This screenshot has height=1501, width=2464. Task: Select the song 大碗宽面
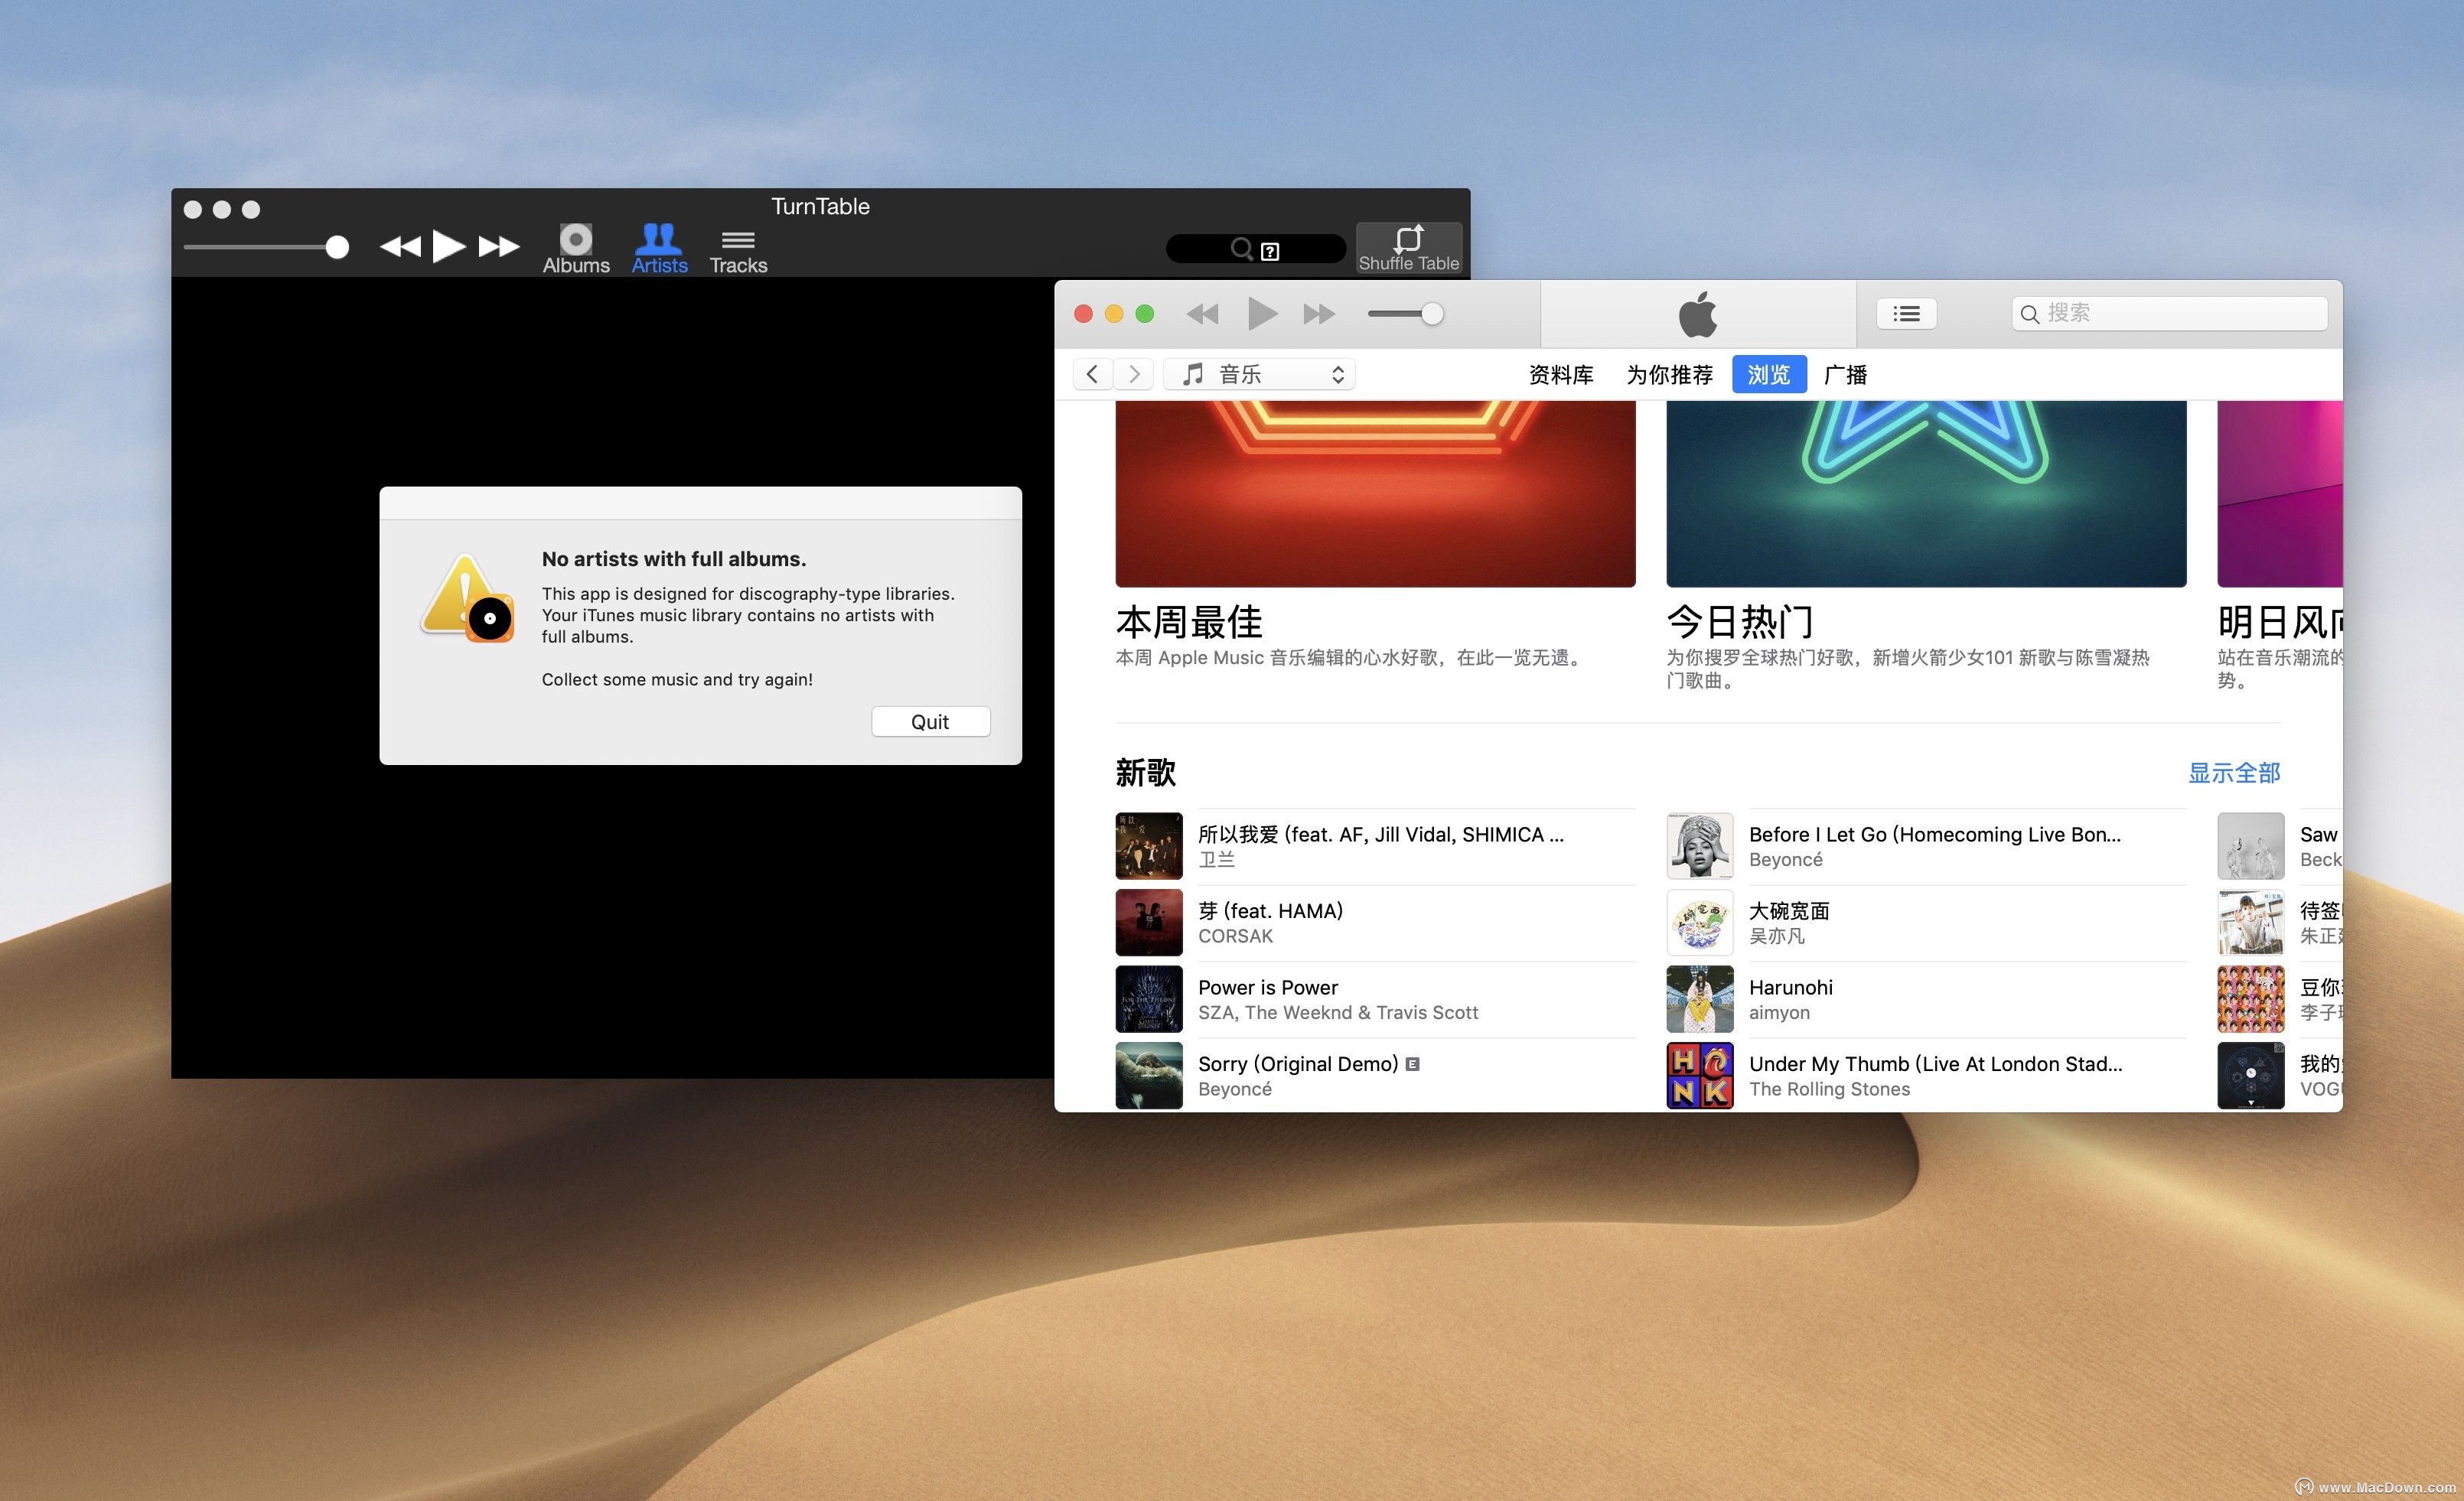click(1789, 911)
